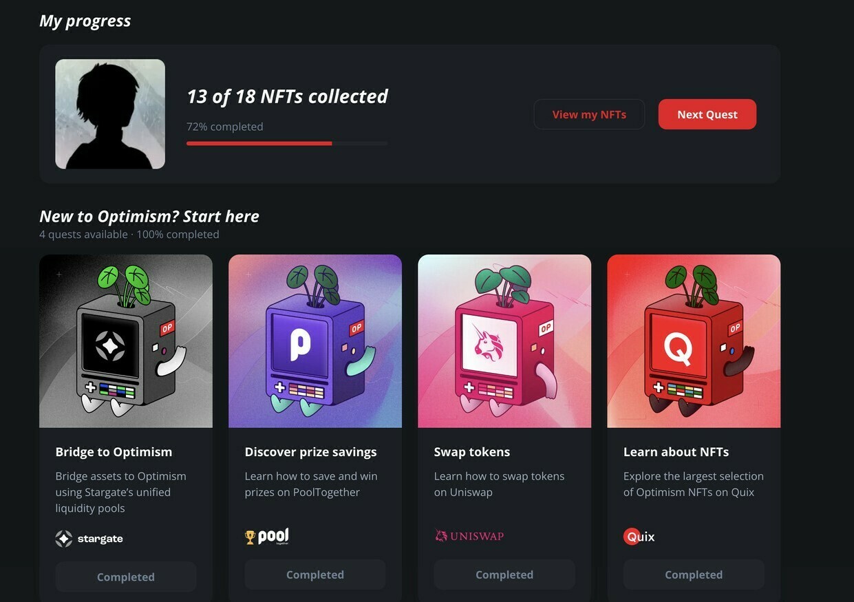Screen dimensions: 854x602
Task: Click the red NFT progress bar
Action: coord(287,143)
